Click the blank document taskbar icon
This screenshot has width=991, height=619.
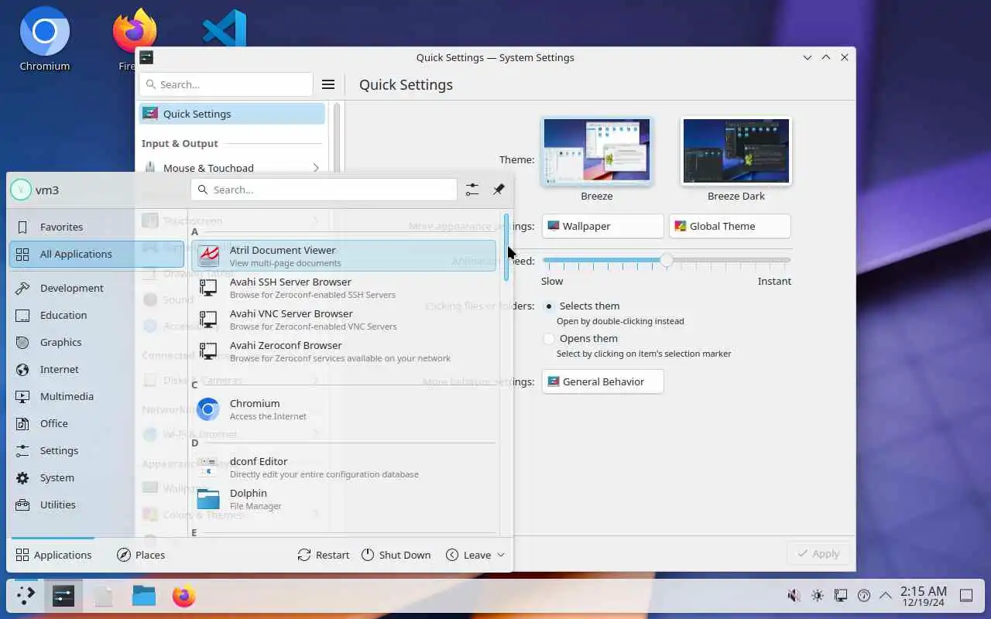coord(104,596)
